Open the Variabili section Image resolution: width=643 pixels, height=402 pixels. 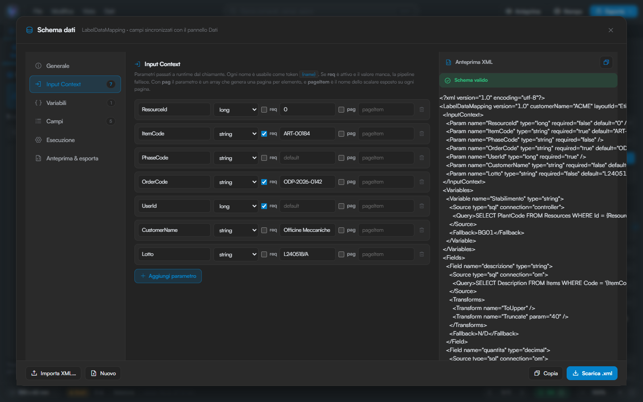point(75,103)
